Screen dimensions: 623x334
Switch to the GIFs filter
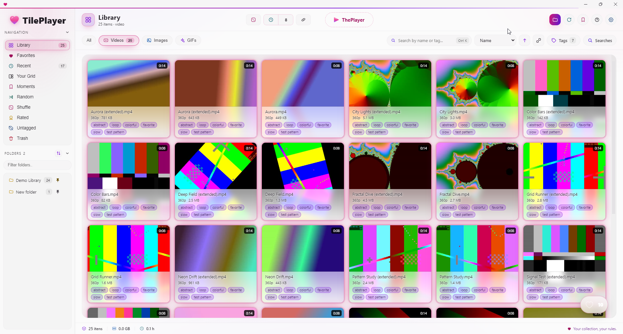(189, 40)
